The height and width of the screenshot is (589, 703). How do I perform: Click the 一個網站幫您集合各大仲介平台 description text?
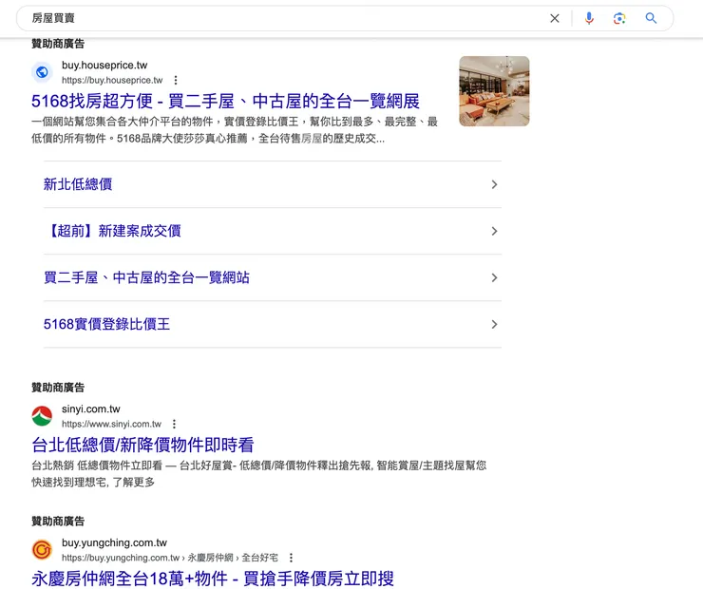point(235,130)
